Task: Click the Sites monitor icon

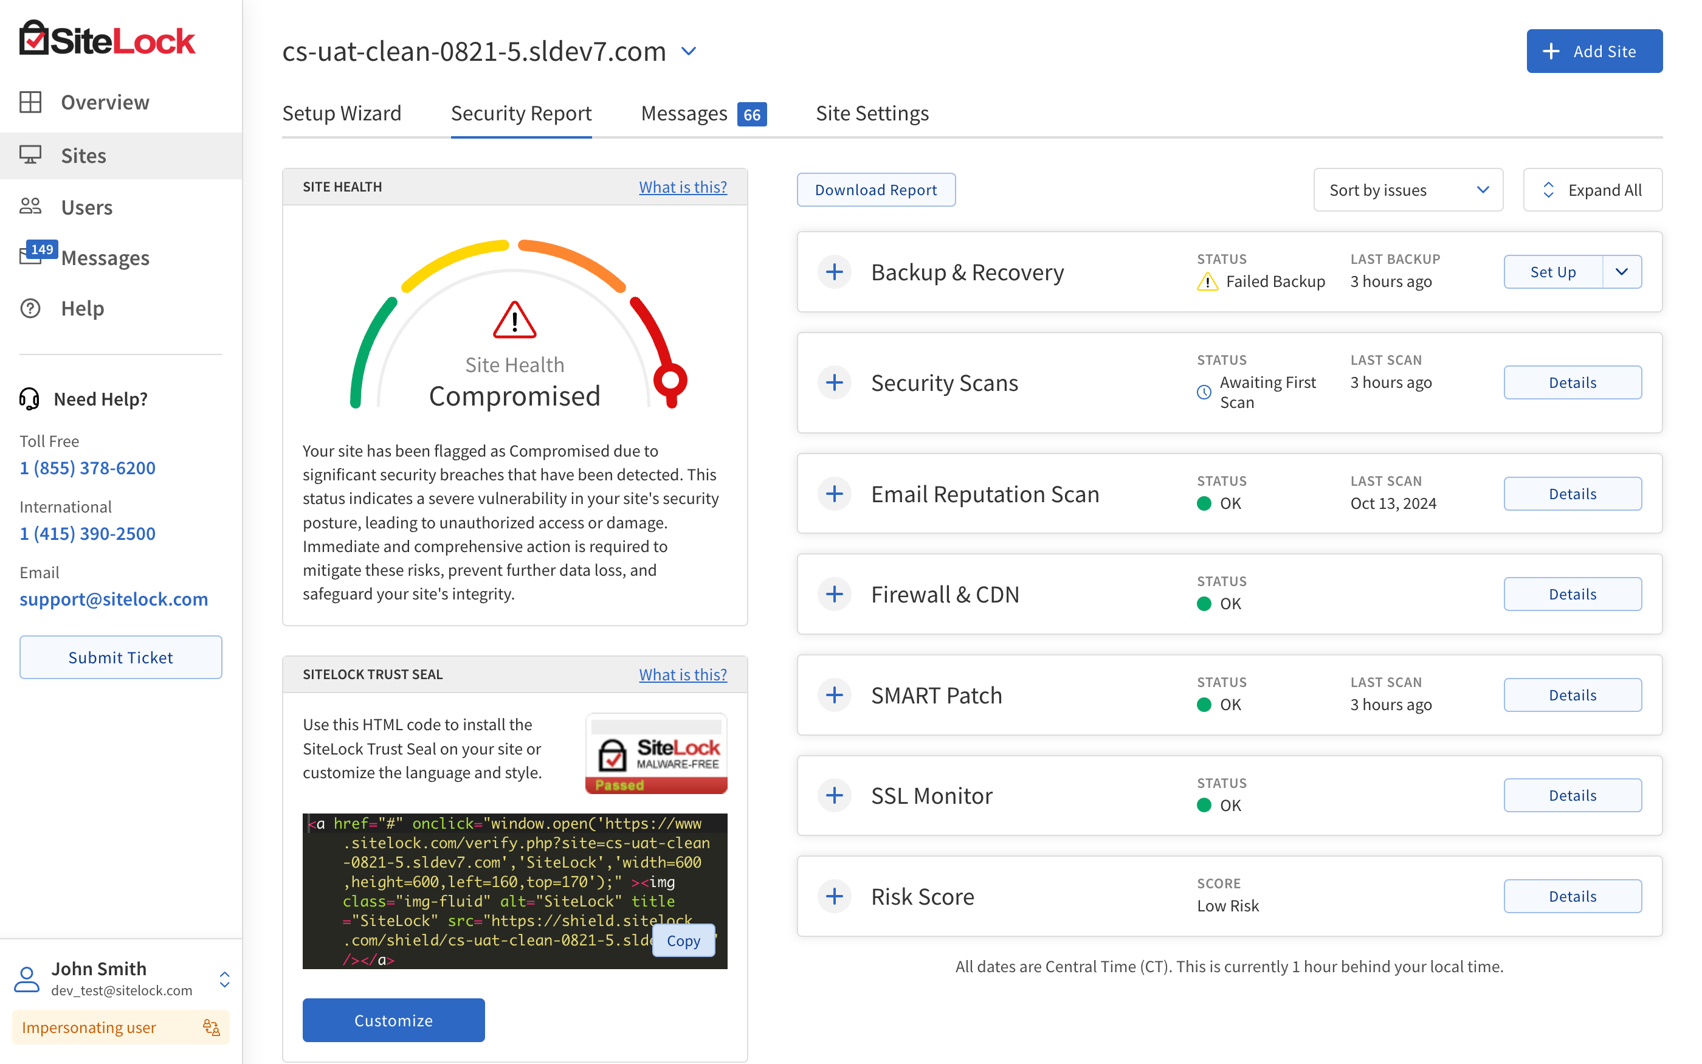Action: [x=30, y=155]
